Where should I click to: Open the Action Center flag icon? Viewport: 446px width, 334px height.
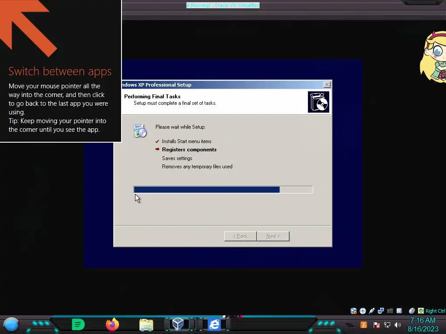tap(377, 324)
